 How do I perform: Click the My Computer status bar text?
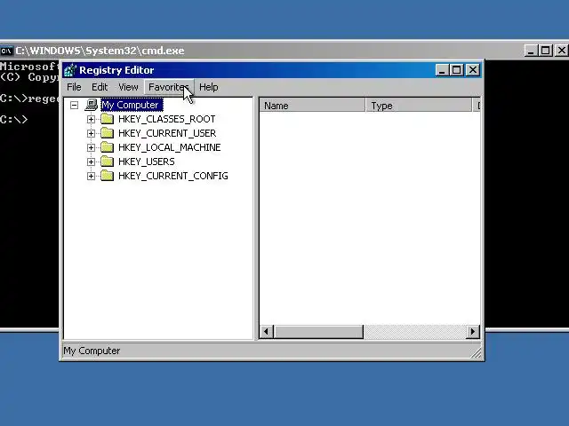[92, 351]
